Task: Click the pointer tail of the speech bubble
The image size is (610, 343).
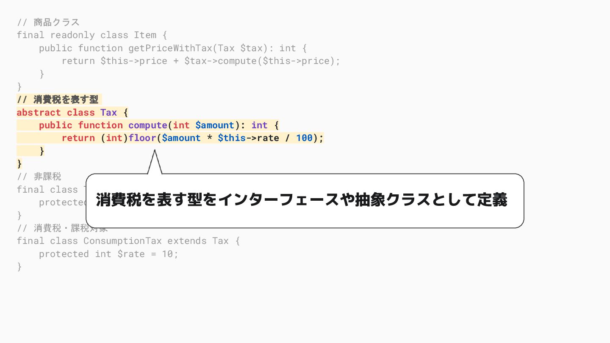Action: pos(155,163)
